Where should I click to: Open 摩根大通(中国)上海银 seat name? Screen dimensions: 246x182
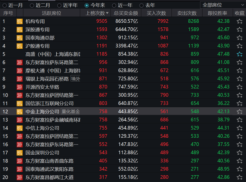click(53, 71)
